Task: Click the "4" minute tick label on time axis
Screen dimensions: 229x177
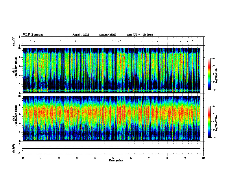Action: pyautogui.click(x=95, y=158)
